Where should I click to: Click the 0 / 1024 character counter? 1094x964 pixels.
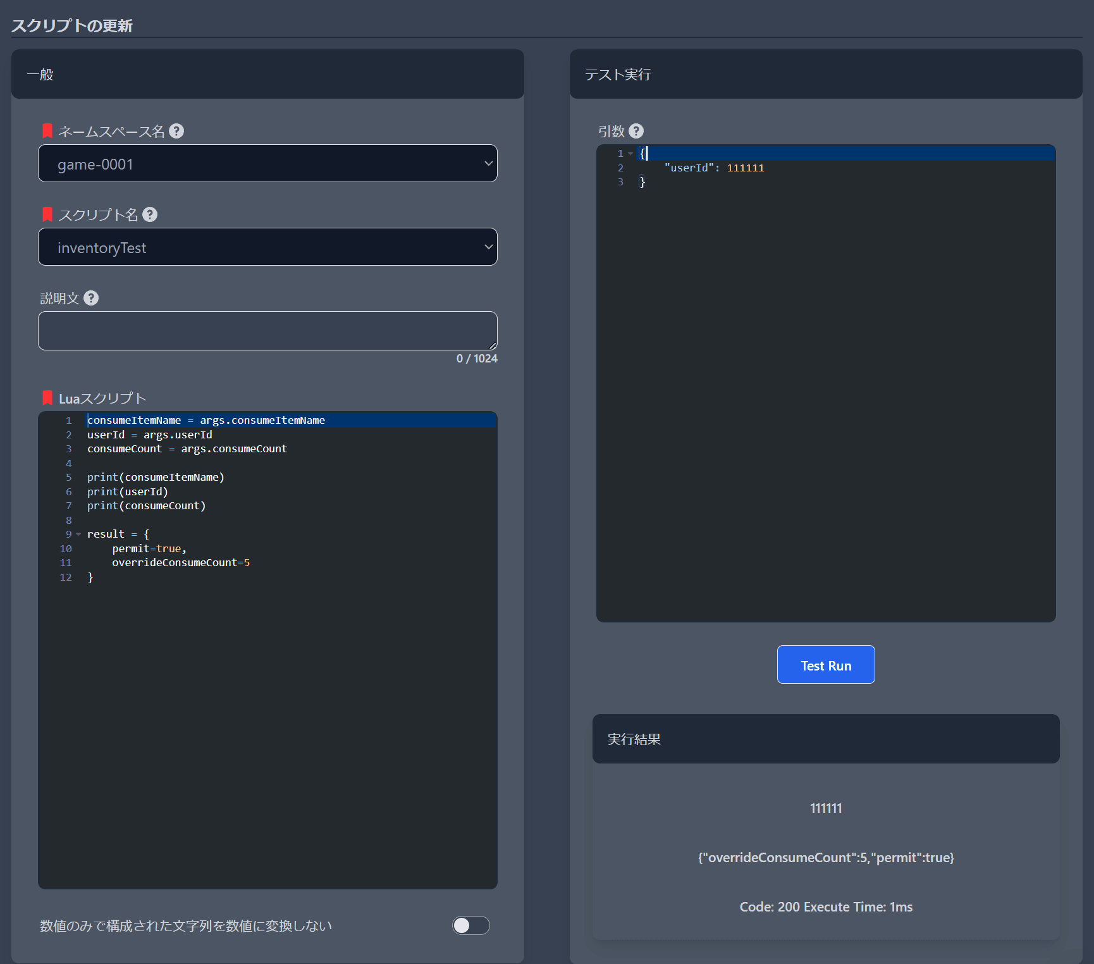(x=477, y=359)
